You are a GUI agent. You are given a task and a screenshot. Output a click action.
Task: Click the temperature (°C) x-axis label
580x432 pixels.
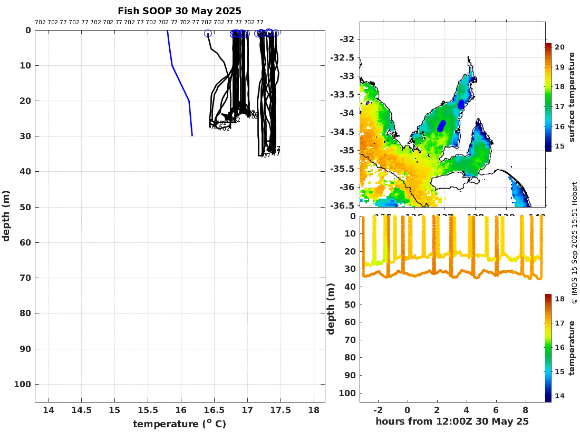pyautogui.click(x=179, y=424)
